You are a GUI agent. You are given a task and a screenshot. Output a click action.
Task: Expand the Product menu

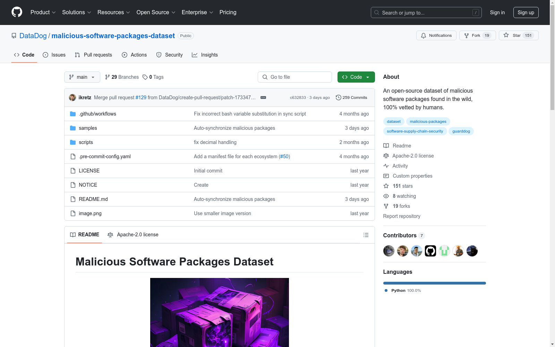click(43, 12)
